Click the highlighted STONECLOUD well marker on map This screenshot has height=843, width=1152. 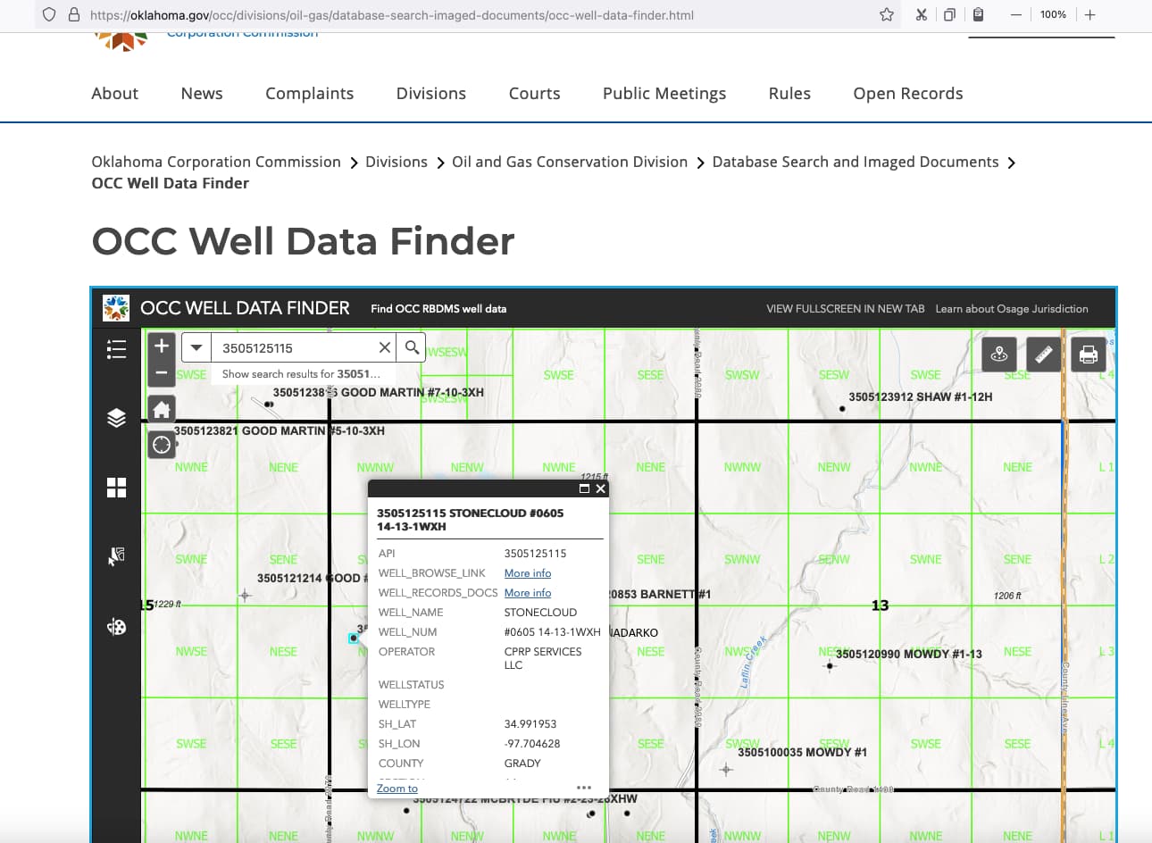point(354,638)
